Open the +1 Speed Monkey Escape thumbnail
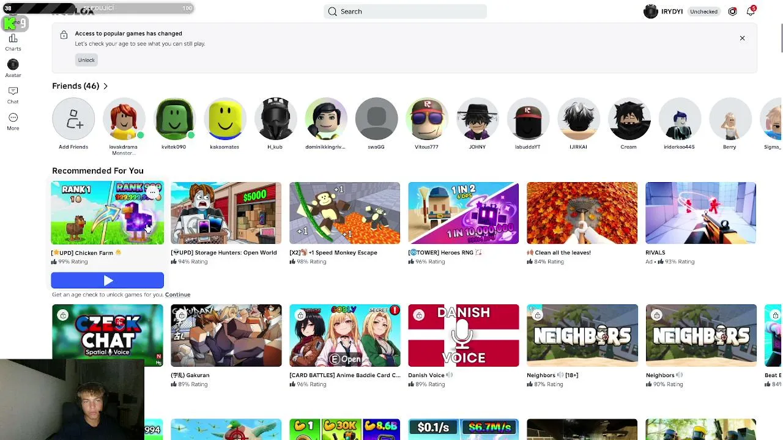This screenshot has height=440, width=783. point(344,213)
